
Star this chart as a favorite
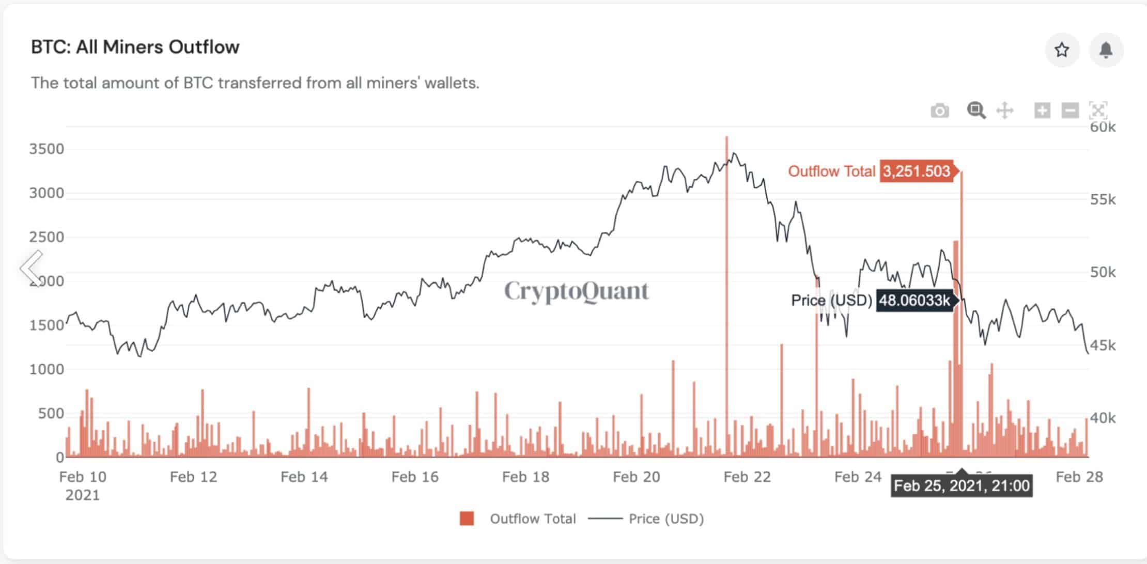tap(1062, 50)
